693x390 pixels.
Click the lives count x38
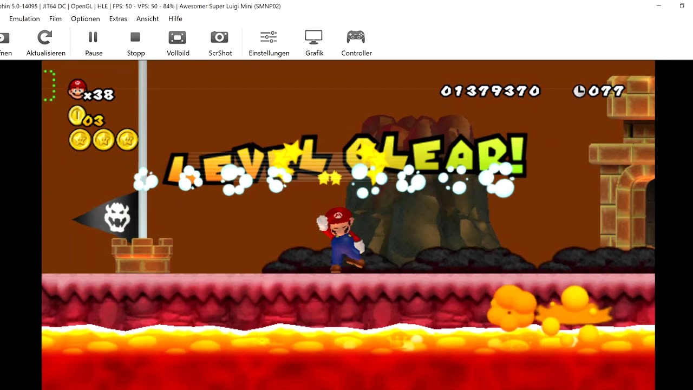pos(99,95)
